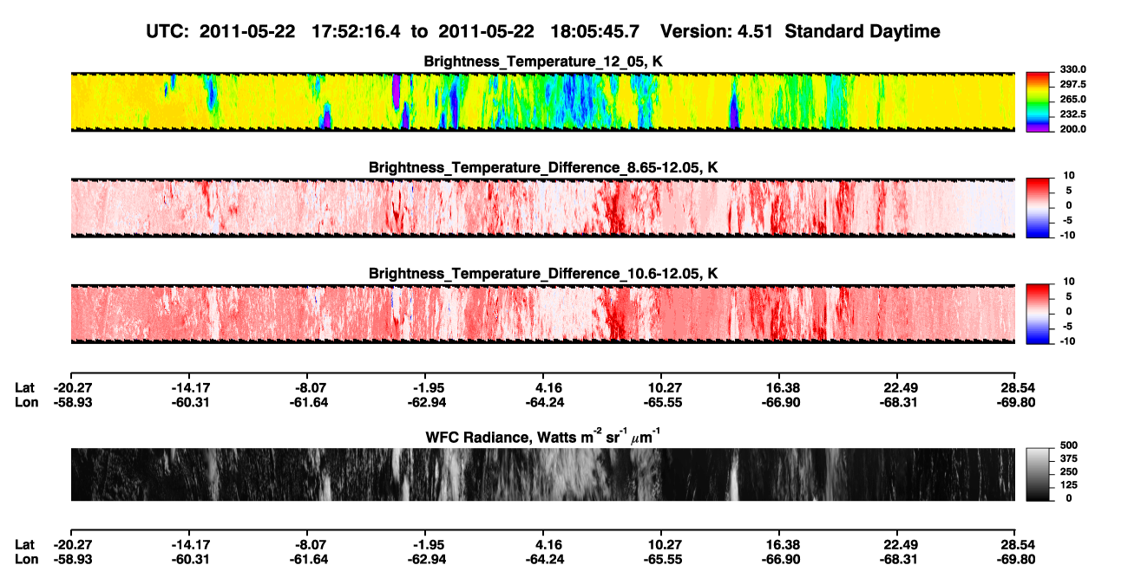Select the 'Brightness_Temperature_12_05, K' panel title
1128x578 pixels.
click(543, 62)
